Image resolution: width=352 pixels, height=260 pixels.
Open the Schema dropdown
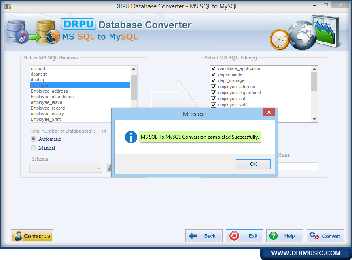[x=66, y=168]
